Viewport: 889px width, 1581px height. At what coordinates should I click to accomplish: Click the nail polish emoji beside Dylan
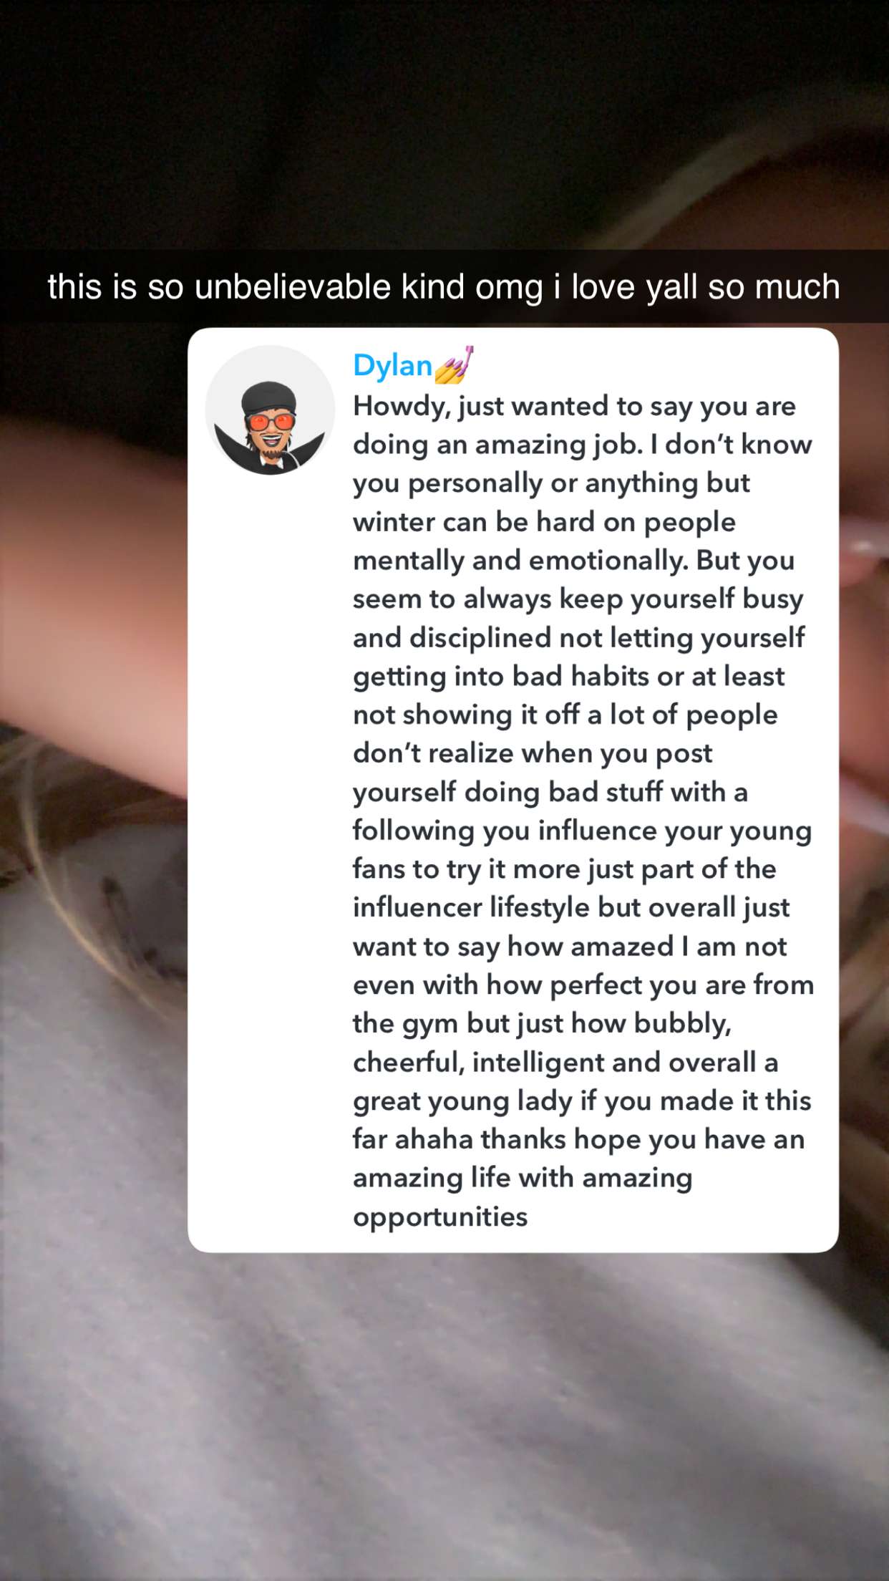tap(455, 364)
